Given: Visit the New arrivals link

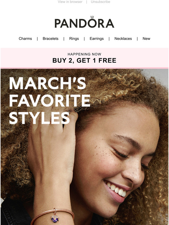Looking at the screenshot, I should (147, 39).
